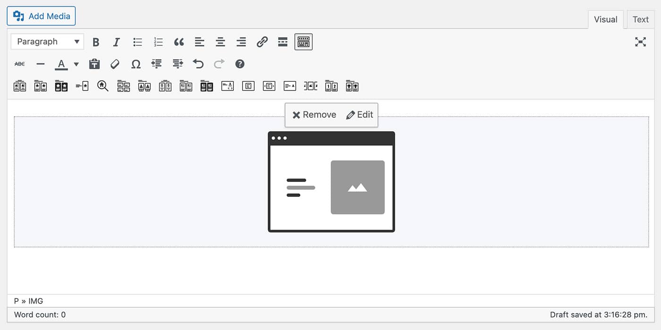Open the Paragraph format dropdown

pos(47,42)
